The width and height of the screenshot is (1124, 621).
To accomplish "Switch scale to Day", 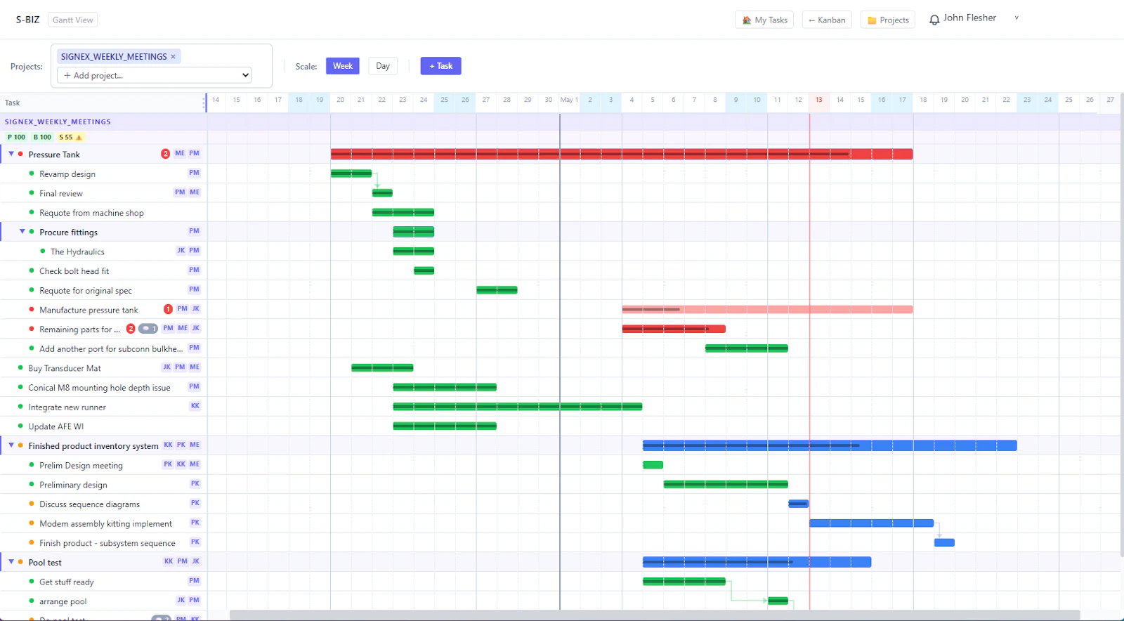I will coord(383,66).
